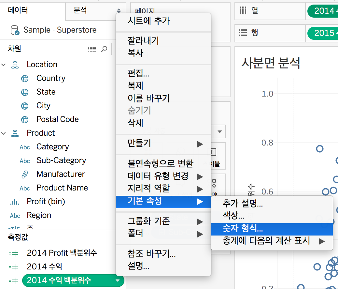Click the scatter point near 0.8 axis value

tap(320, 149)
